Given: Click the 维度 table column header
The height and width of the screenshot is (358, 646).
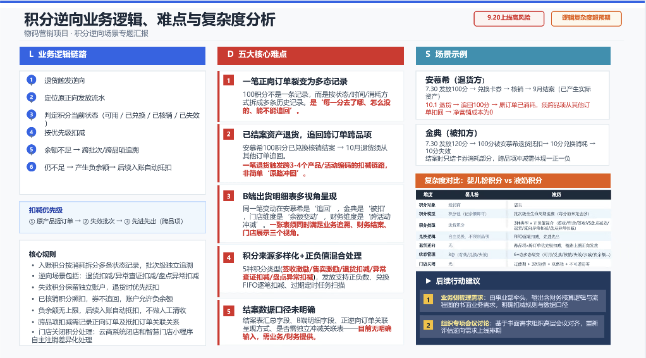Looking at the screenshot, I should pyautogui.click(x=428, y=194).
